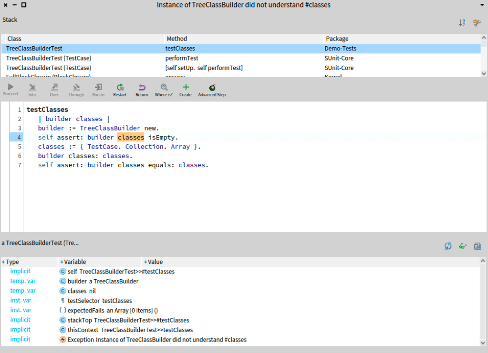Open the window dropdown menu arrow in title bar
Viewport: 488px width, 353px height.
click(482, 5)
